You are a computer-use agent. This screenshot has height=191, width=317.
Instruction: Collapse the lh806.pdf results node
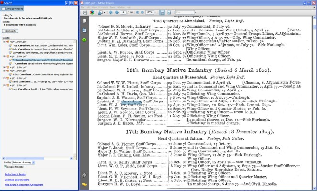pyautogui.click(x=4, y=56)
